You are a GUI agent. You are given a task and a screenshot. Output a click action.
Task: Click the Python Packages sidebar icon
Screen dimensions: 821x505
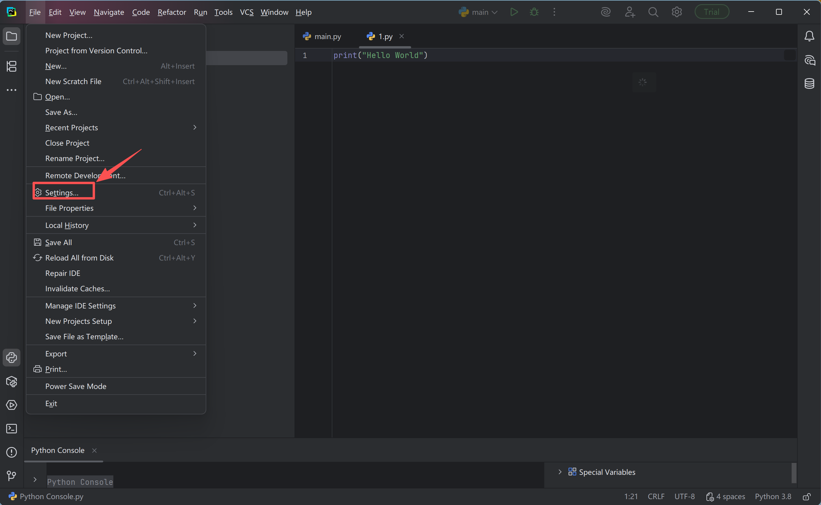[x=12, y=382]
